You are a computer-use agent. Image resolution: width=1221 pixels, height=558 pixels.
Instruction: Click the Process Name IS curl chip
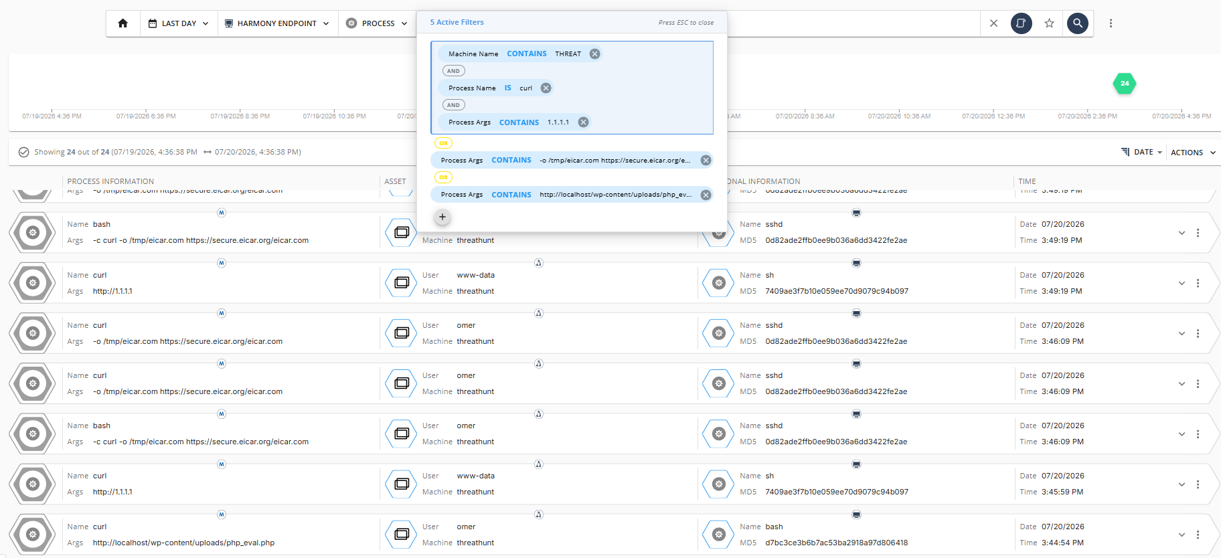click(495, 88)
